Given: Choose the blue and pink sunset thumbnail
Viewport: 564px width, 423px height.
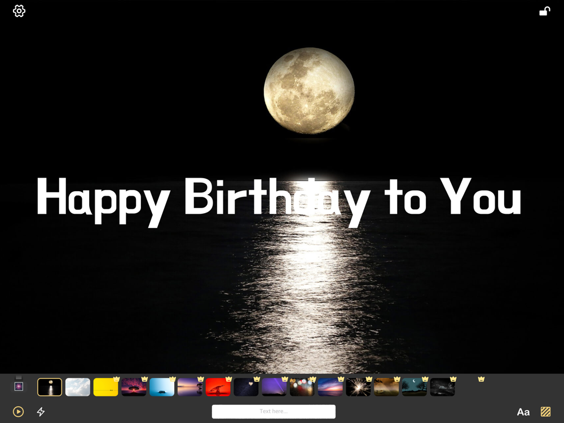Looking at the screenshot, I should [330, 387].
